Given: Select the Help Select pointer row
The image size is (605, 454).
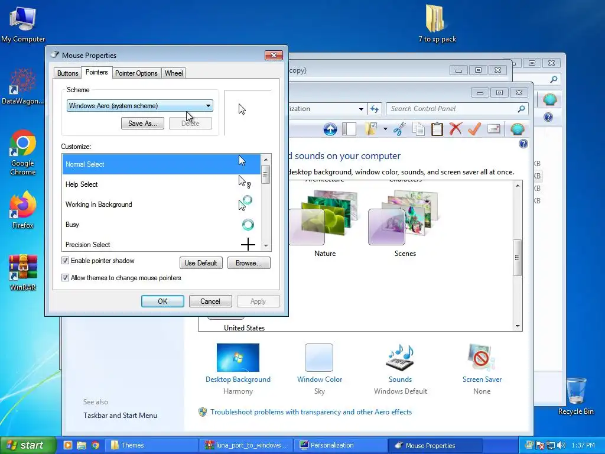Looking at the screenshot, I should point(161,184).
